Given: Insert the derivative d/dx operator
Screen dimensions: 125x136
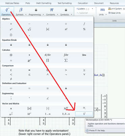Looking at the screenshot, I should [48, 55].
